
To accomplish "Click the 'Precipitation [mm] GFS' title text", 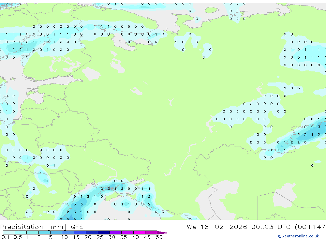I will coord(42,227).
